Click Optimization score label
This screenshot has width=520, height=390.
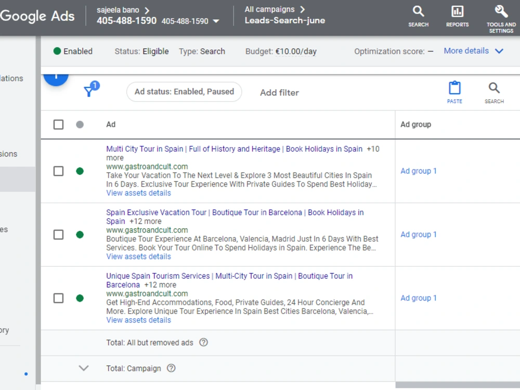(389, 51)
